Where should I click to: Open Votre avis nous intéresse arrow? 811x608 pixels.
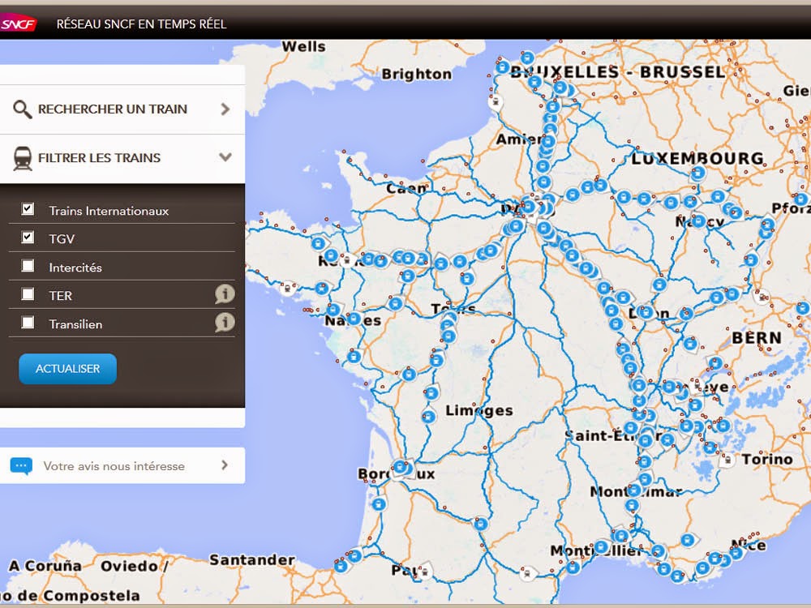click(x=225, y=465)
